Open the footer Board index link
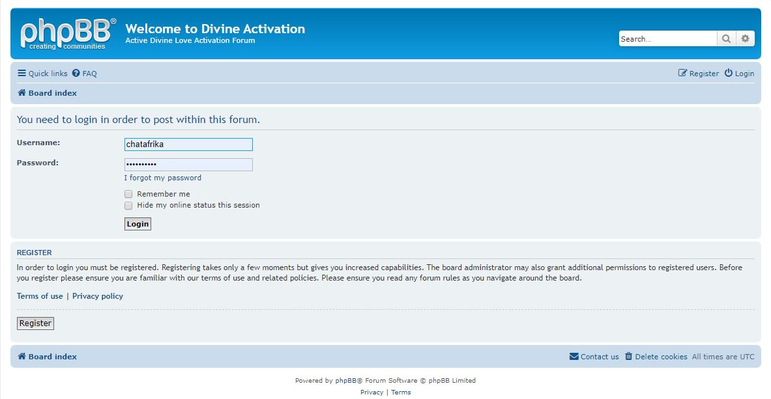The image size is (771, 399). 52,357
